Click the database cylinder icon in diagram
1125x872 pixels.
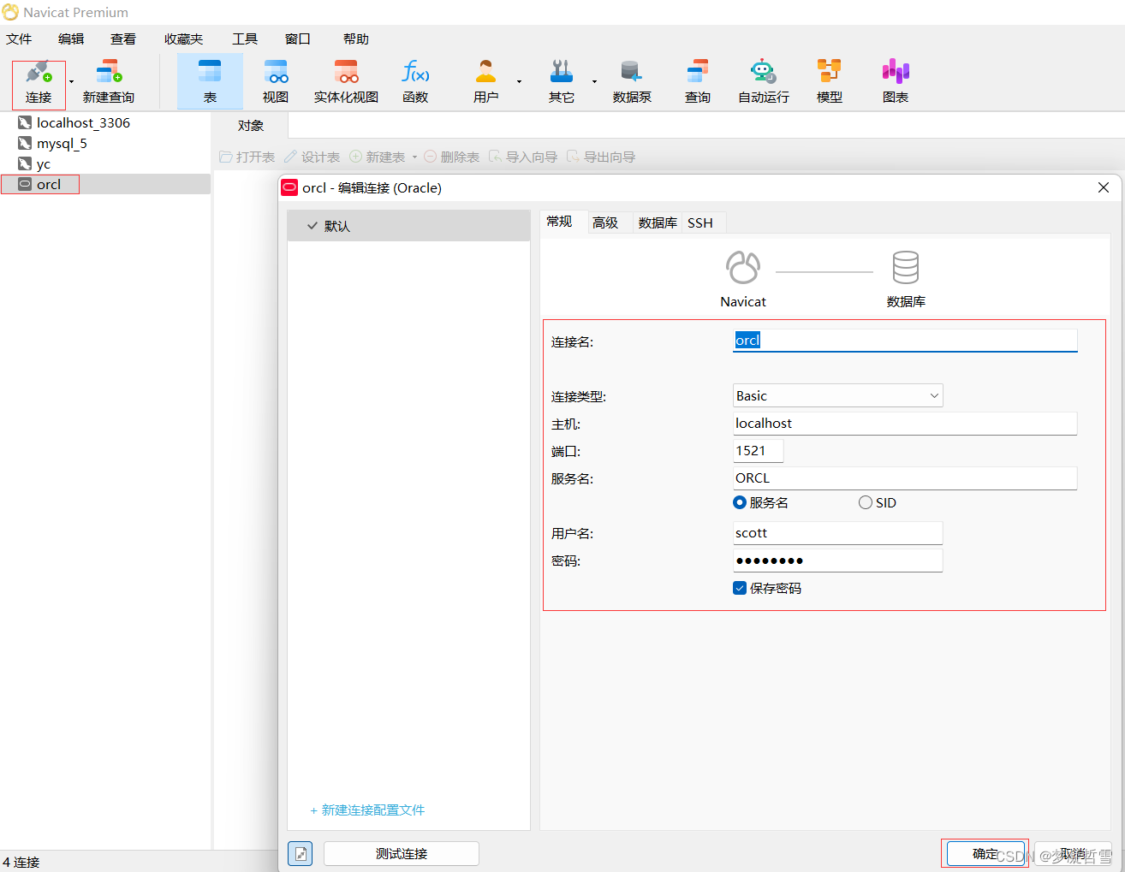pos(906,267)
